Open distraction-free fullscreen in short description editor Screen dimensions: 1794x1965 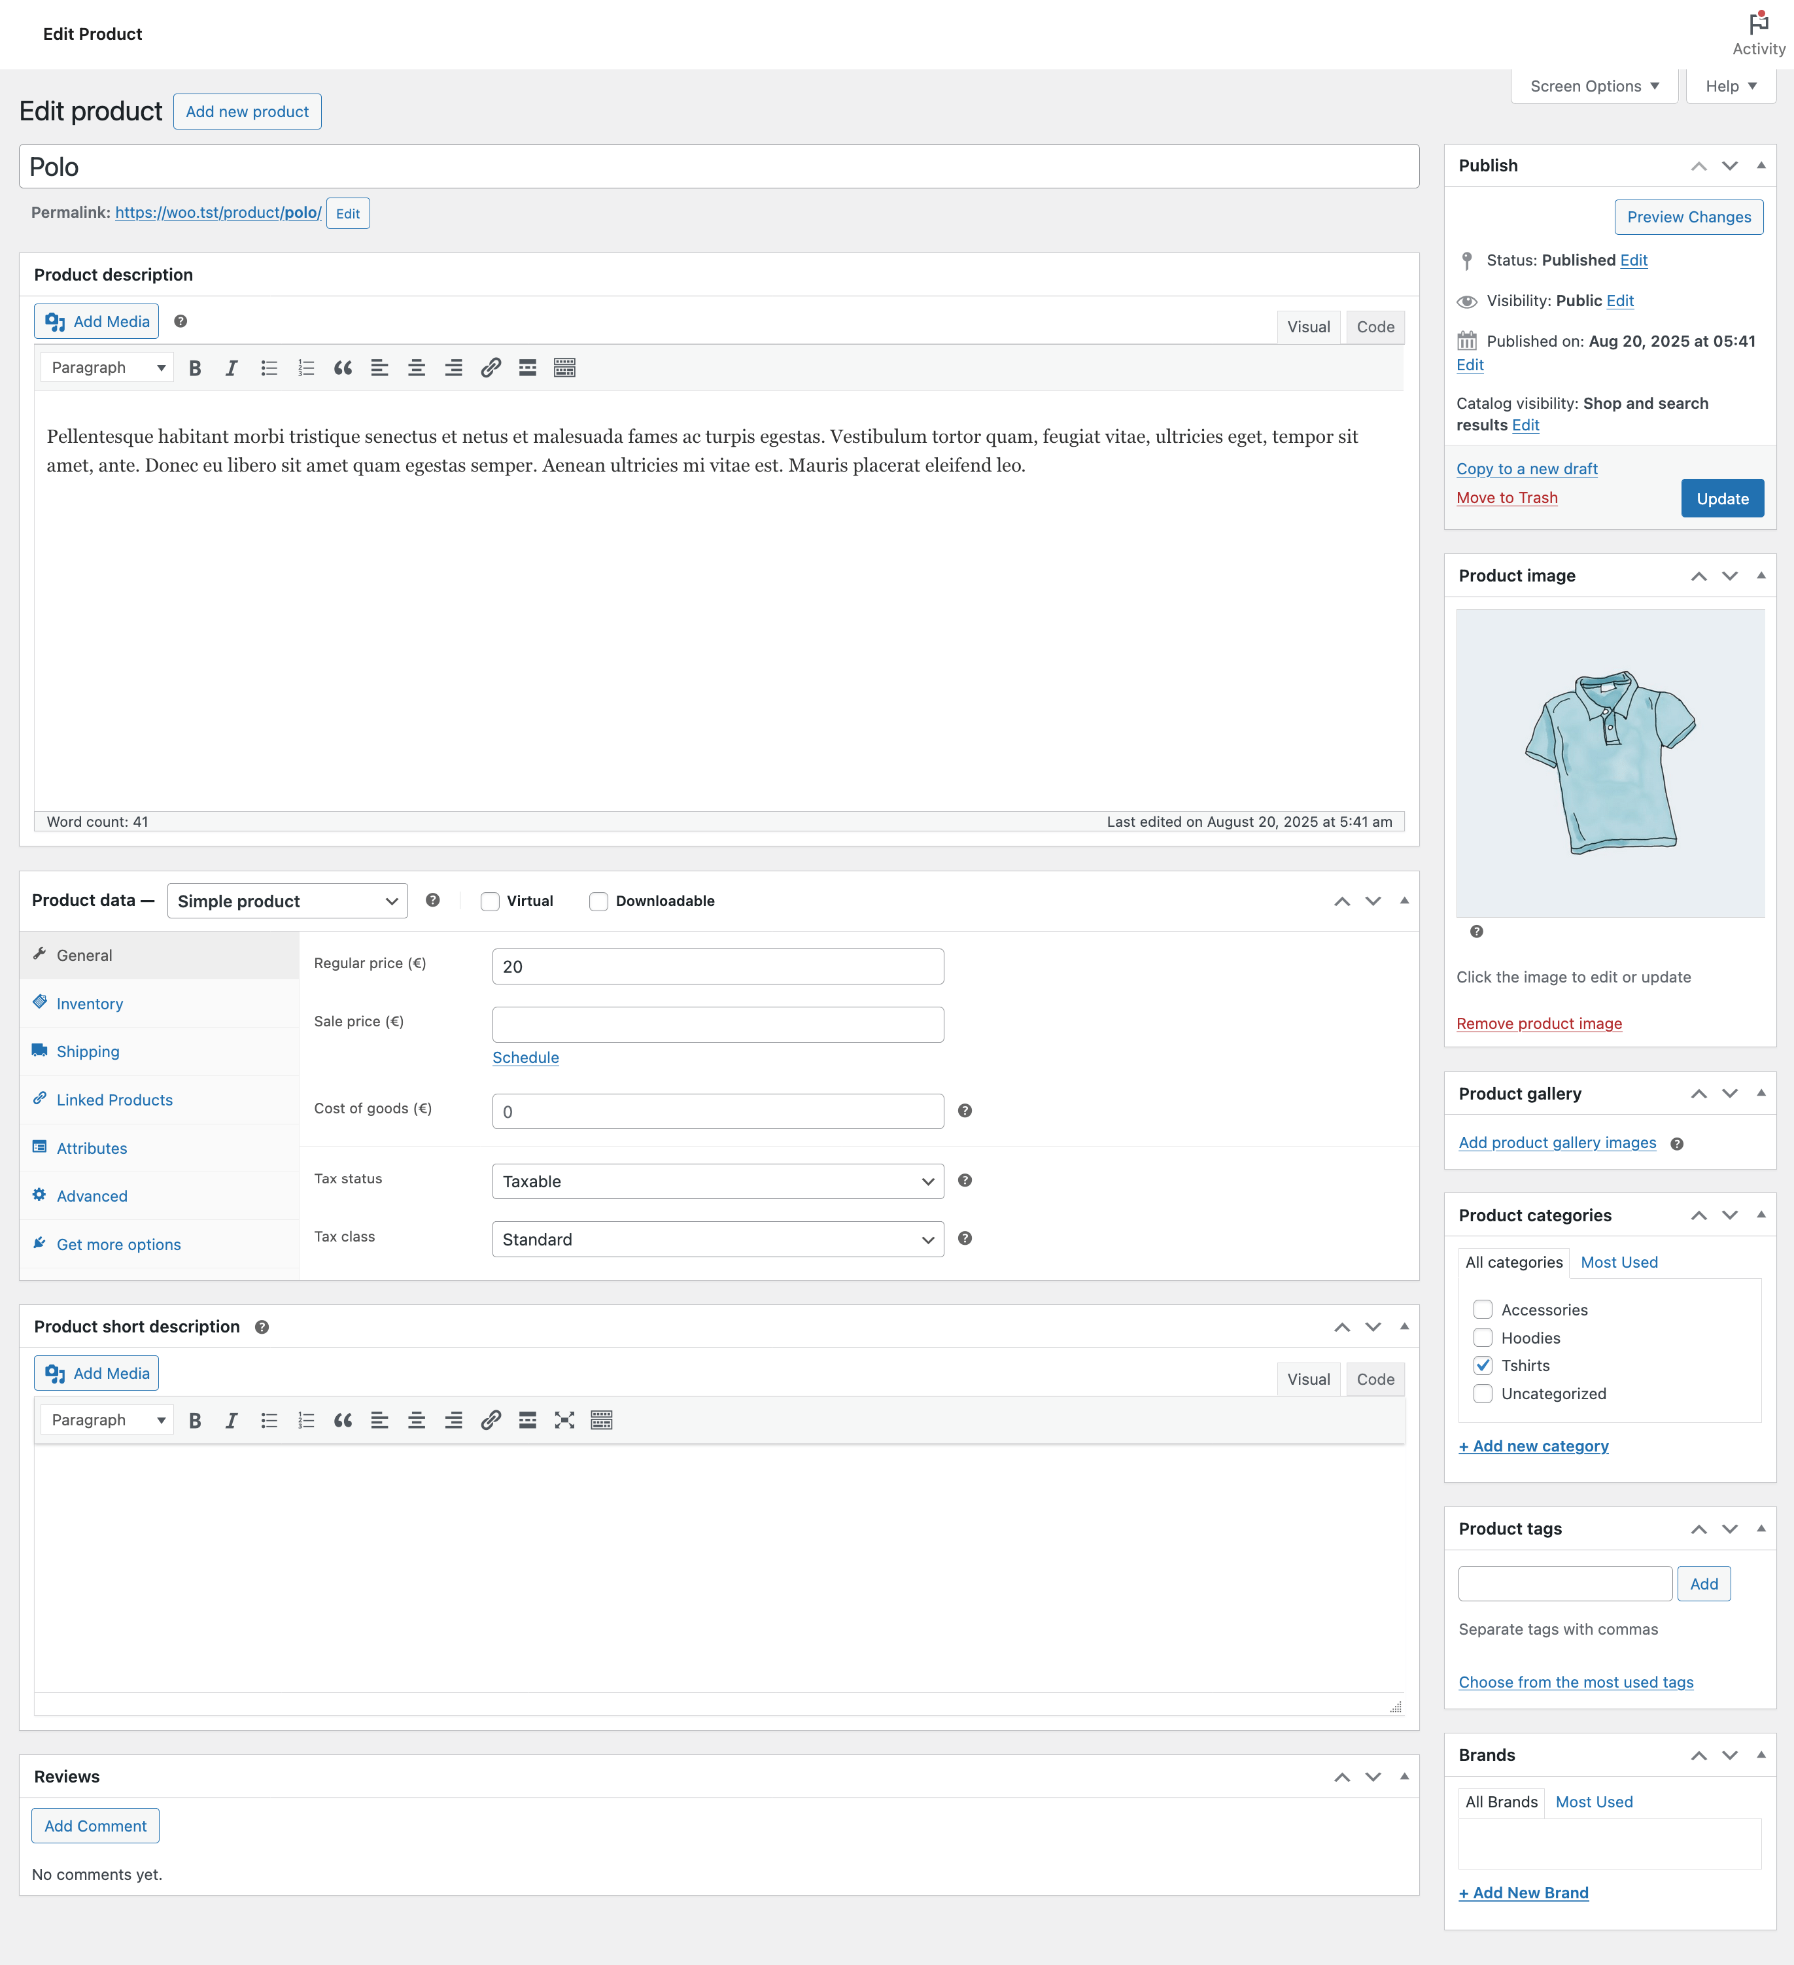click(565, 1420)
